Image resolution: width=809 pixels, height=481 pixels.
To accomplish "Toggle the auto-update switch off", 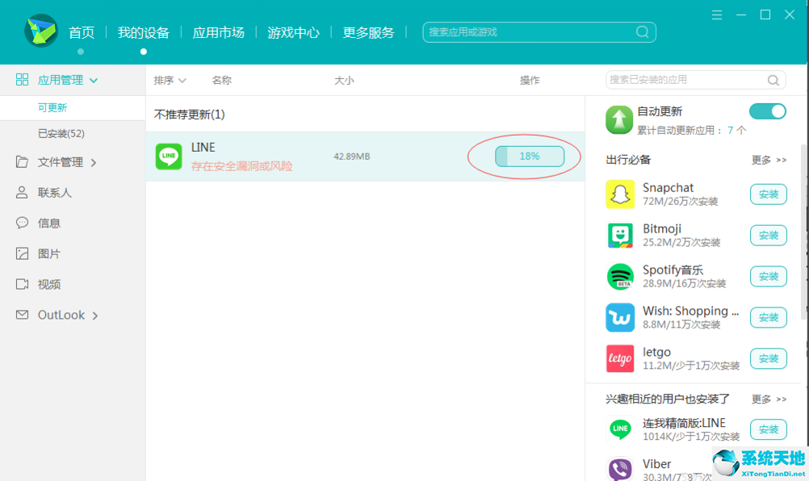I will coord(767,111).
